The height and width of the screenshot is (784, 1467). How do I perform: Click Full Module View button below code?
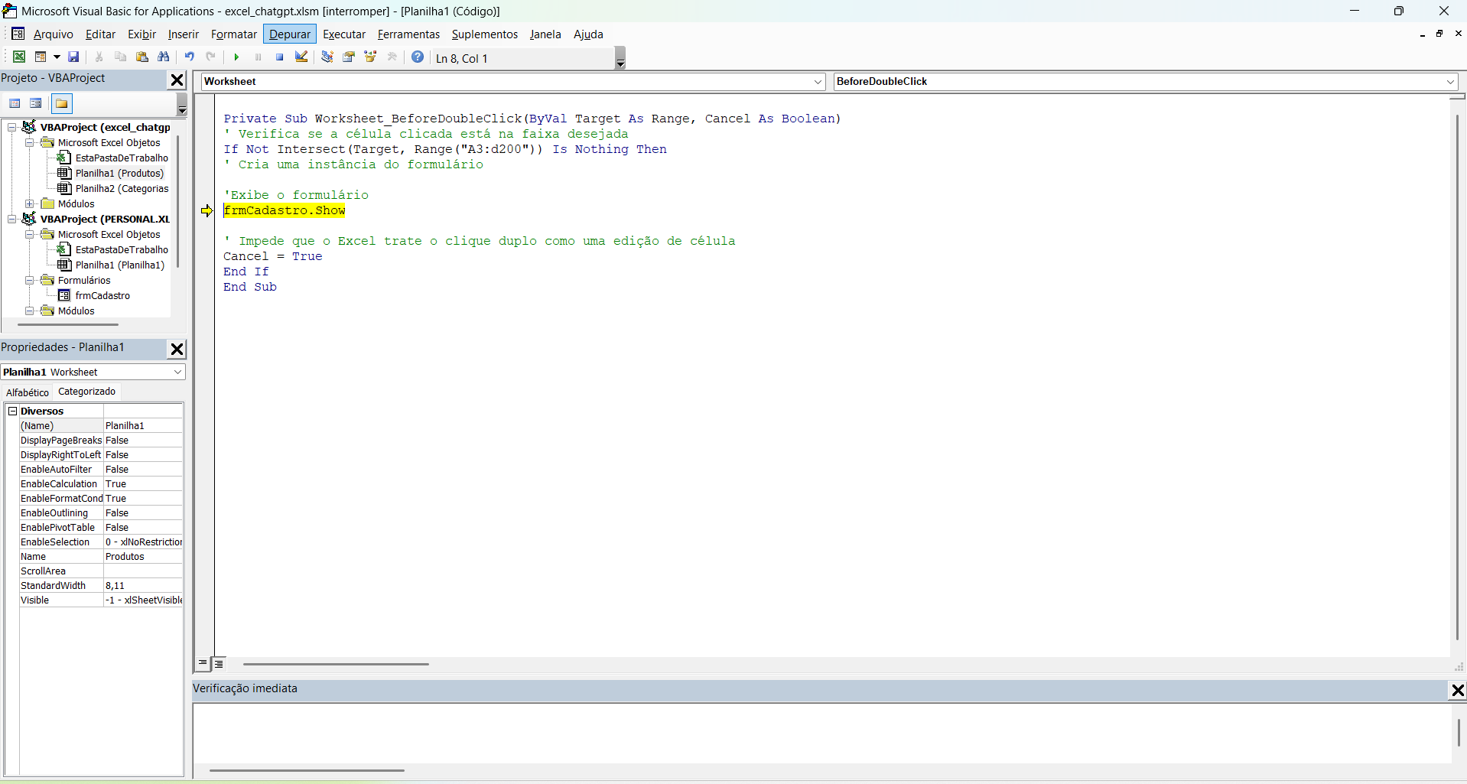pos(219,664)
